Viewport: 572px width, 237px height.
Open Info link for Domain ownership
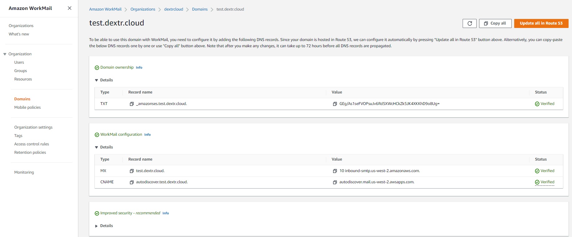139,67
